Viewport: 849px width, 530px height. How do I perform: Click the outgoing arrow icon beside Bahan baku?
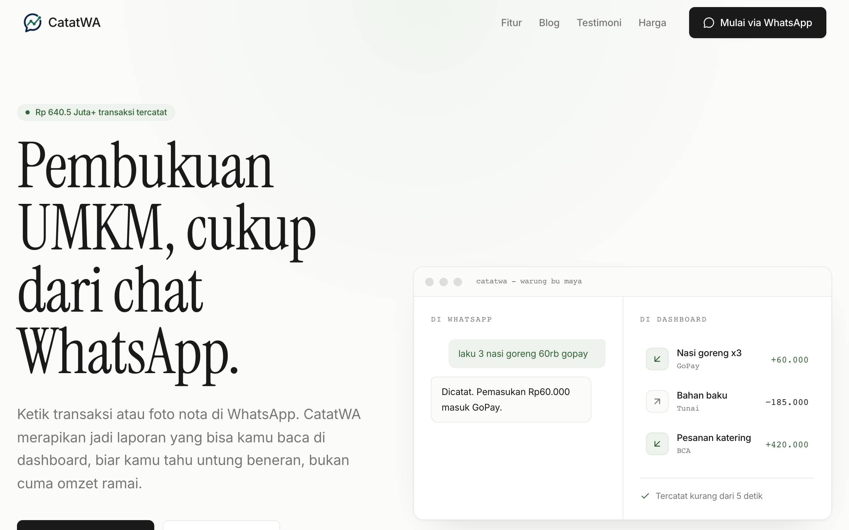tap(657, 401)
